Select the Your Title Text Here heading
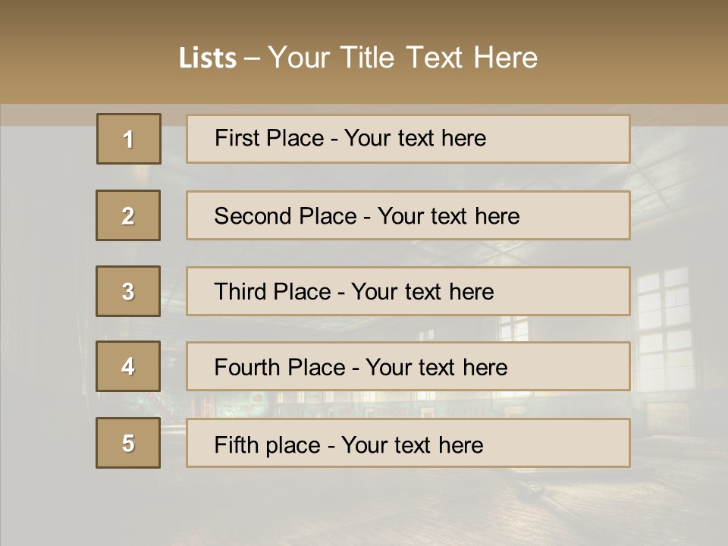 403,58
